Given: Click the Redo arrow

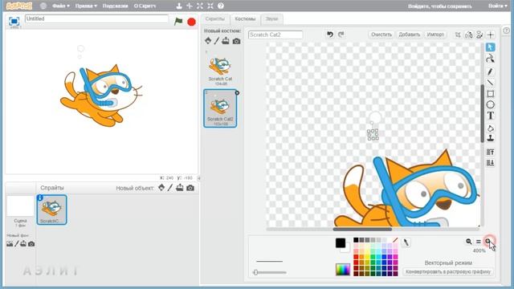Looking at the screenshot, I should coord(341,35).
